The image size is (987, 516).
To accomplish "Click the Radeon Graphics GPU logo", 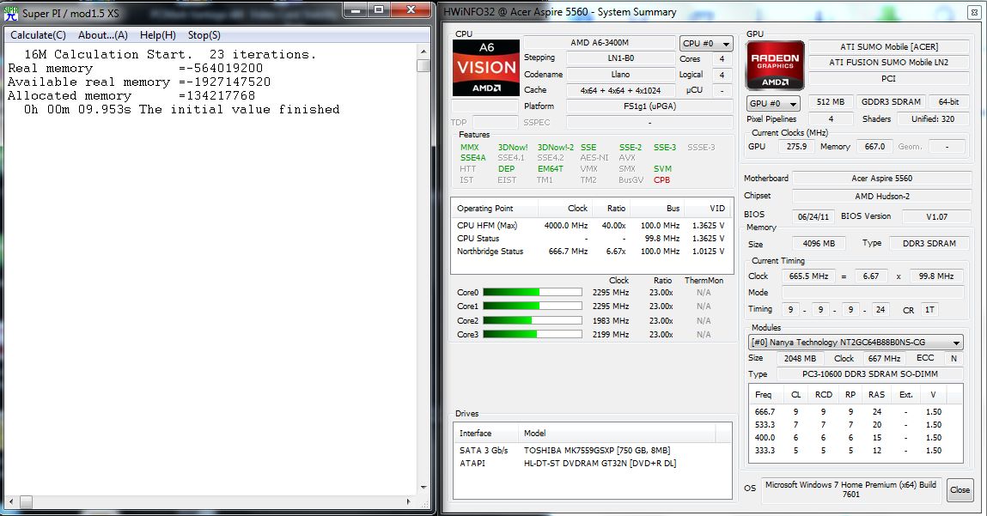I will pyautogui.click(x=775, y=65).
